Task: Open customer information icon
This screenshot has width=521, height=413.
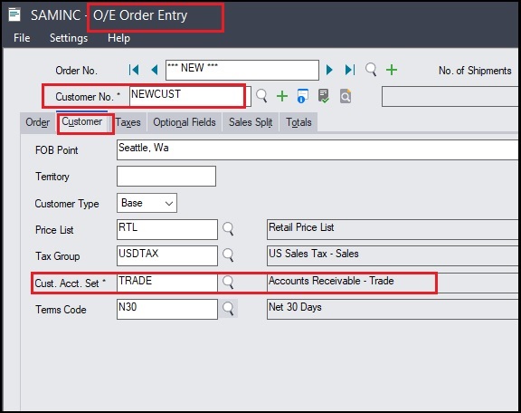Action: point(302,96)
